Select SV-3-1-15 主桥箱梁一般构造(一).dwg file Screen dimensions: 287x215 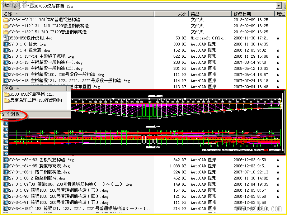(43, 62)
